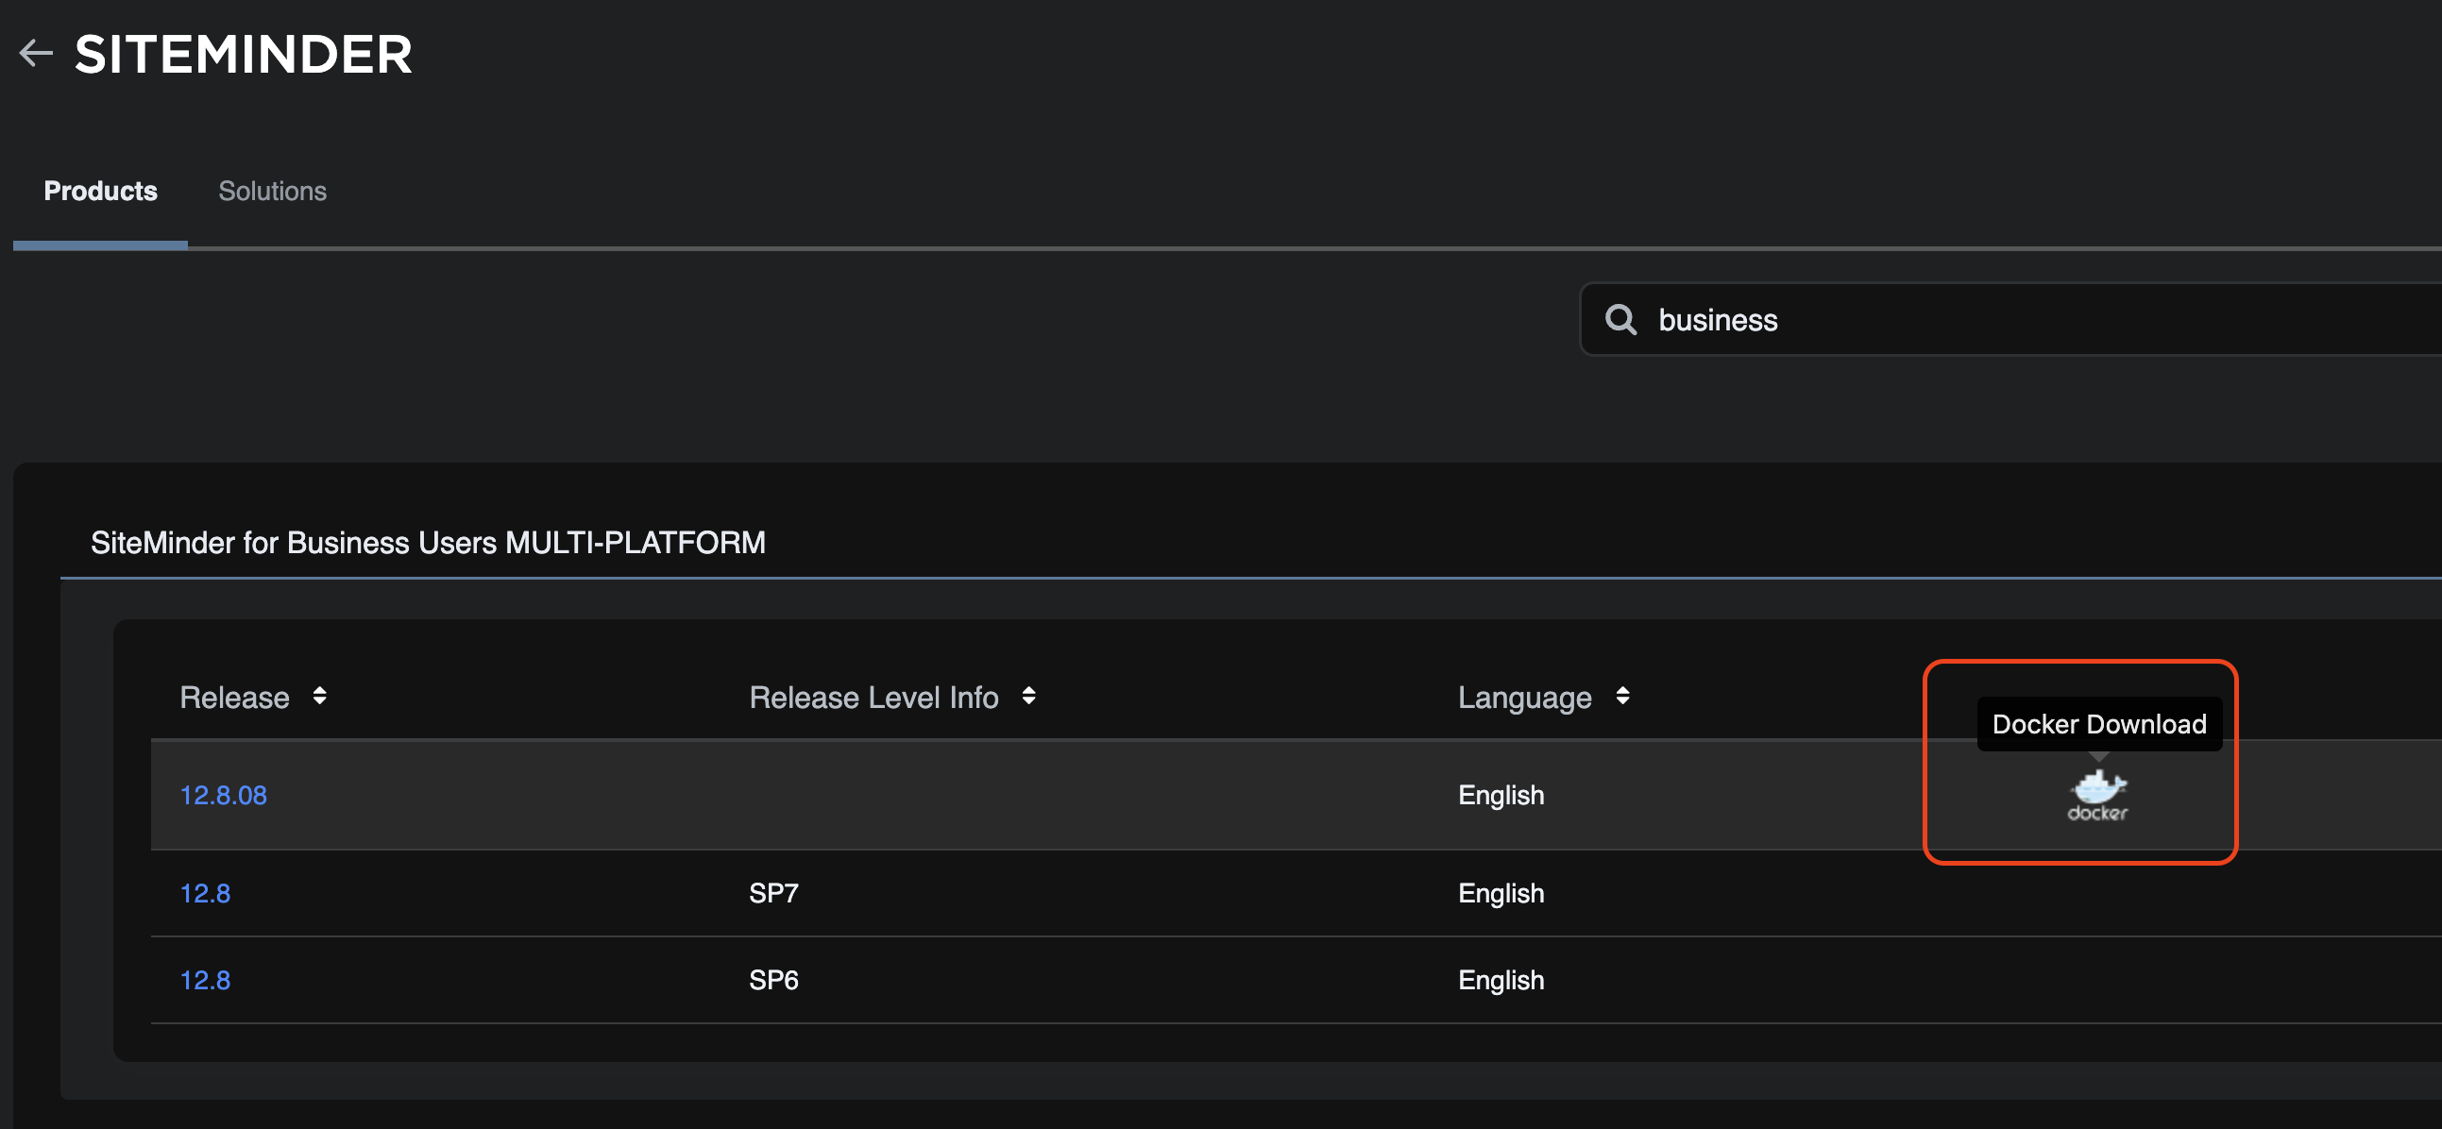The image size is (2442, 1129).
Task: Click the magnifying glass search icon
Action: pos(1620,320)
